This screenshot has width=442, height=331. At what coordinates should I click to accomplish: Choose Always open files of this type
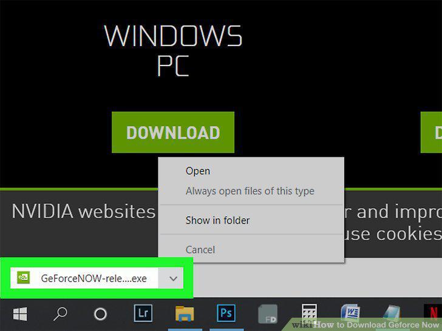coord(250,191)
